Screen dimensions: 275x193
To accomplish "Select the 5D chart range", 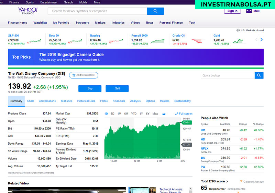I will [x=112, y=114].
